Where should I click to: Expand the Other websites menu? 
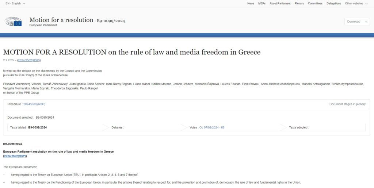tap(356, 3)
